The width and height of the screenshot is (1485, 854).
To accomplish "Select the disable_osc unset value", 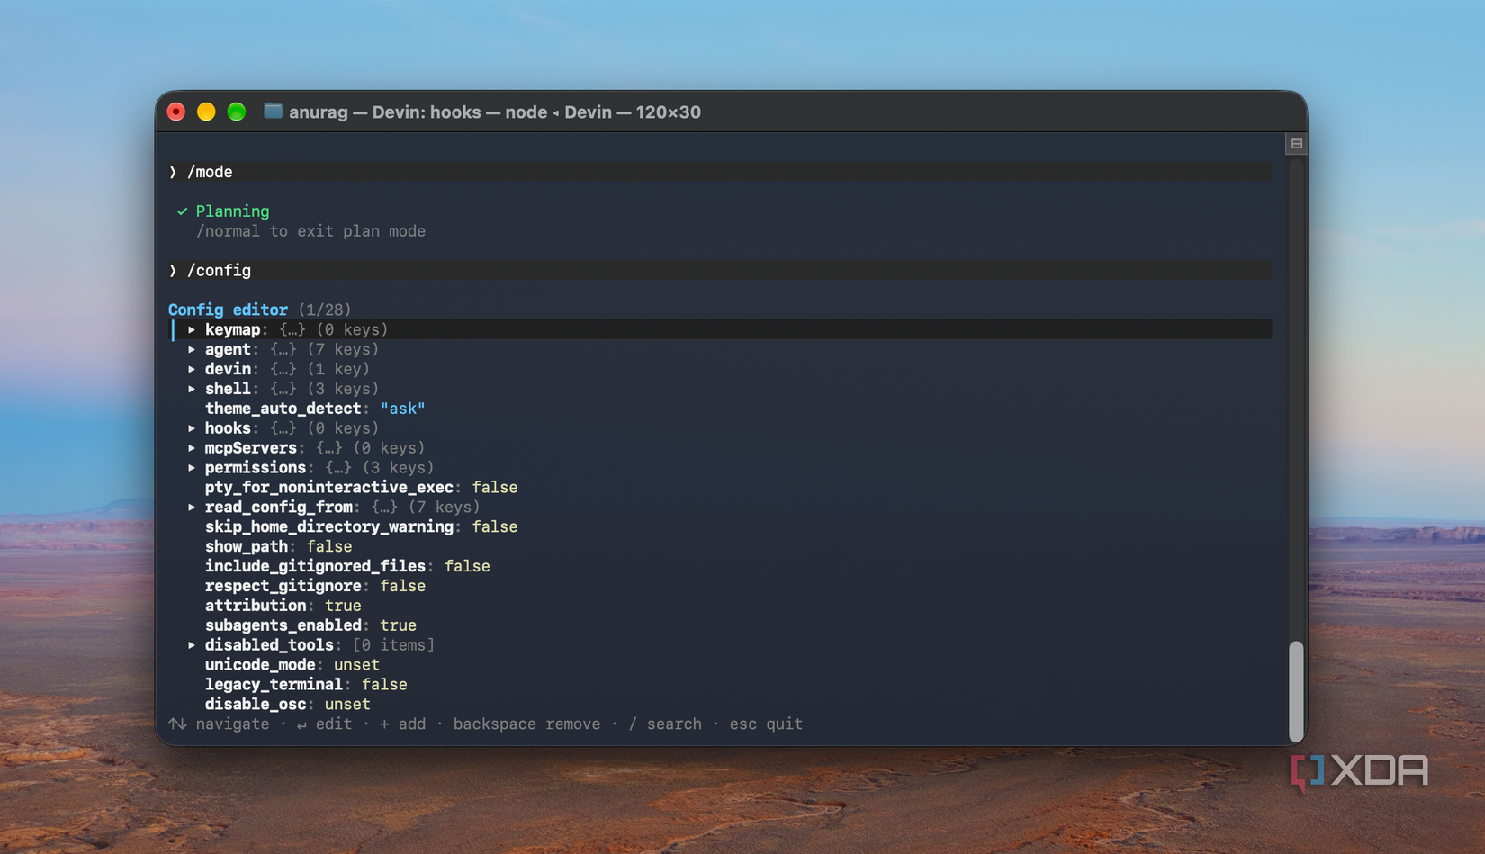I will click(x=347, y=705).
